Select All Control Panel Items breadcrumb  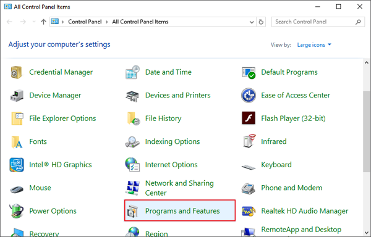click(x=140, y=22)
